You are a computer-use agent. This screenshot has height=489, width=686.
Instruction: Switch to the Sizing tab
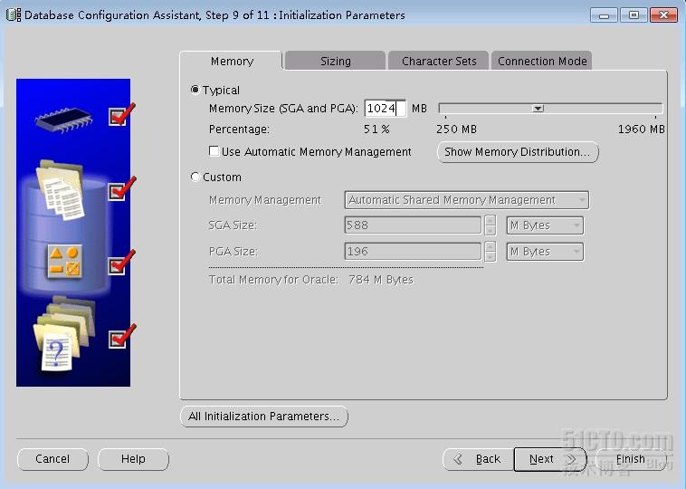335,61
